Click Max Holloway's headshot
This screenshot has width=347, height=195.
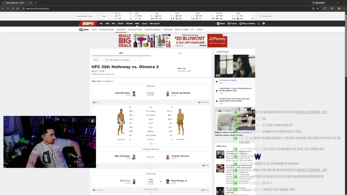(x=134, y=157)
